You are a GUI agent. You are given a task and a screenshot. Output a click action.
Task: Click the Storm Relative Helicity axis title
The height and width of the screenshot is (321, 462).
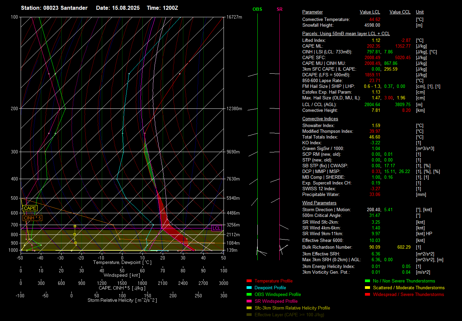pyautogui.click(x=122, y=300)
